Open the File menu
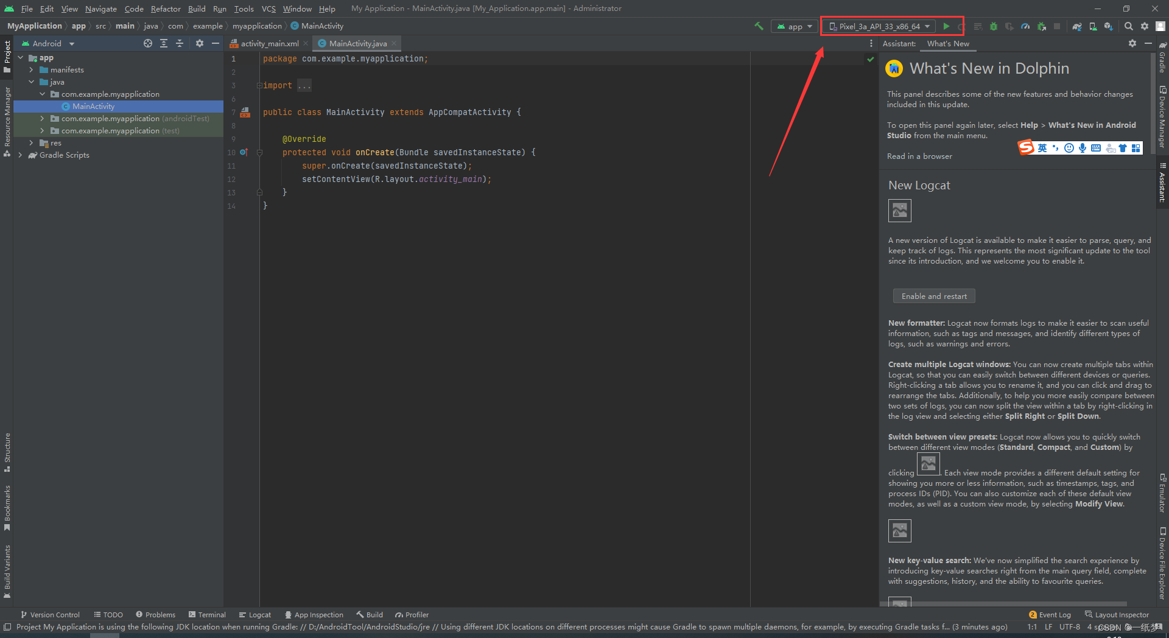1169x638 pixels. (27, 9)
